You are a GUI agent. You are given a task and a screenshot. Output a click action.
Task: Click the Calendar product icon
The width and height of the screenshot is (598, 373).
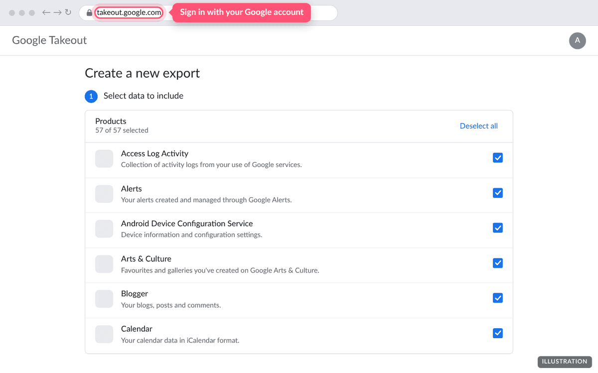coord(104,334)
